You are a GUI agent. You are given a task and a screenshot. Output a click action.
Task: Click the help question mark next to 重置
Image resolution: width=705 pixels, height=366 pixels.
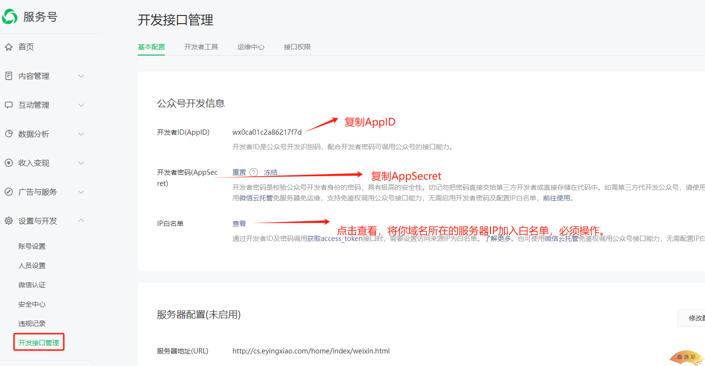(x=254, y=172)
